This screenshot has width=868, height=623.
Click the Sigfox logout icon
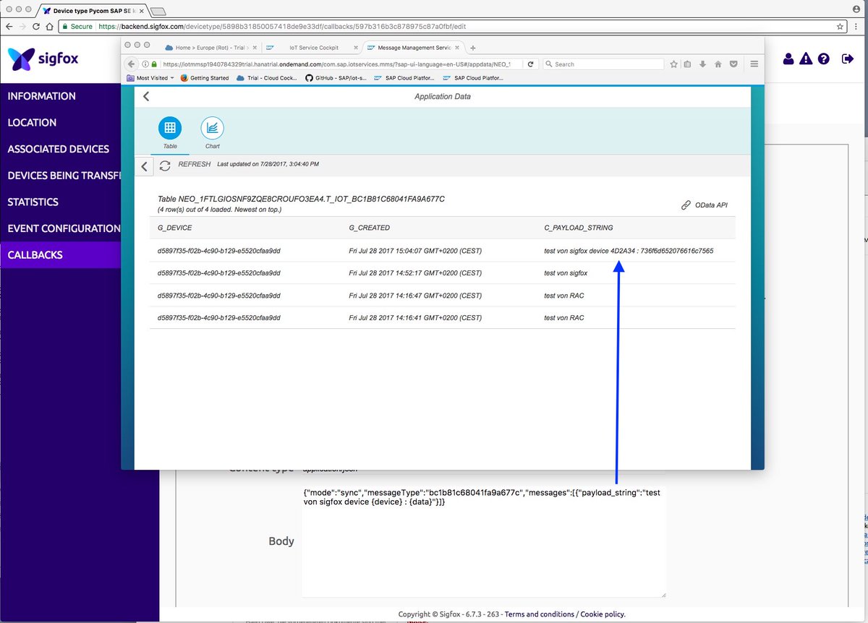(848, 59)
